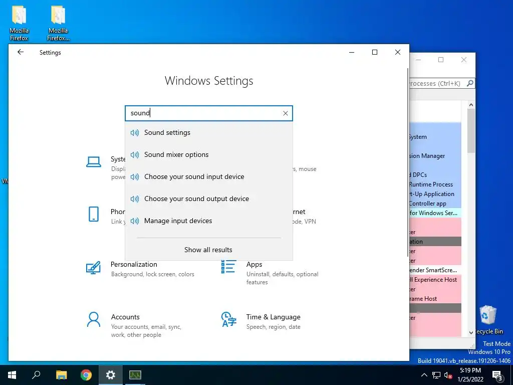Open 'Choose your sound output device' result
Image resolution: width=513 pixels, height=385 pixels.
coord(209,199)
